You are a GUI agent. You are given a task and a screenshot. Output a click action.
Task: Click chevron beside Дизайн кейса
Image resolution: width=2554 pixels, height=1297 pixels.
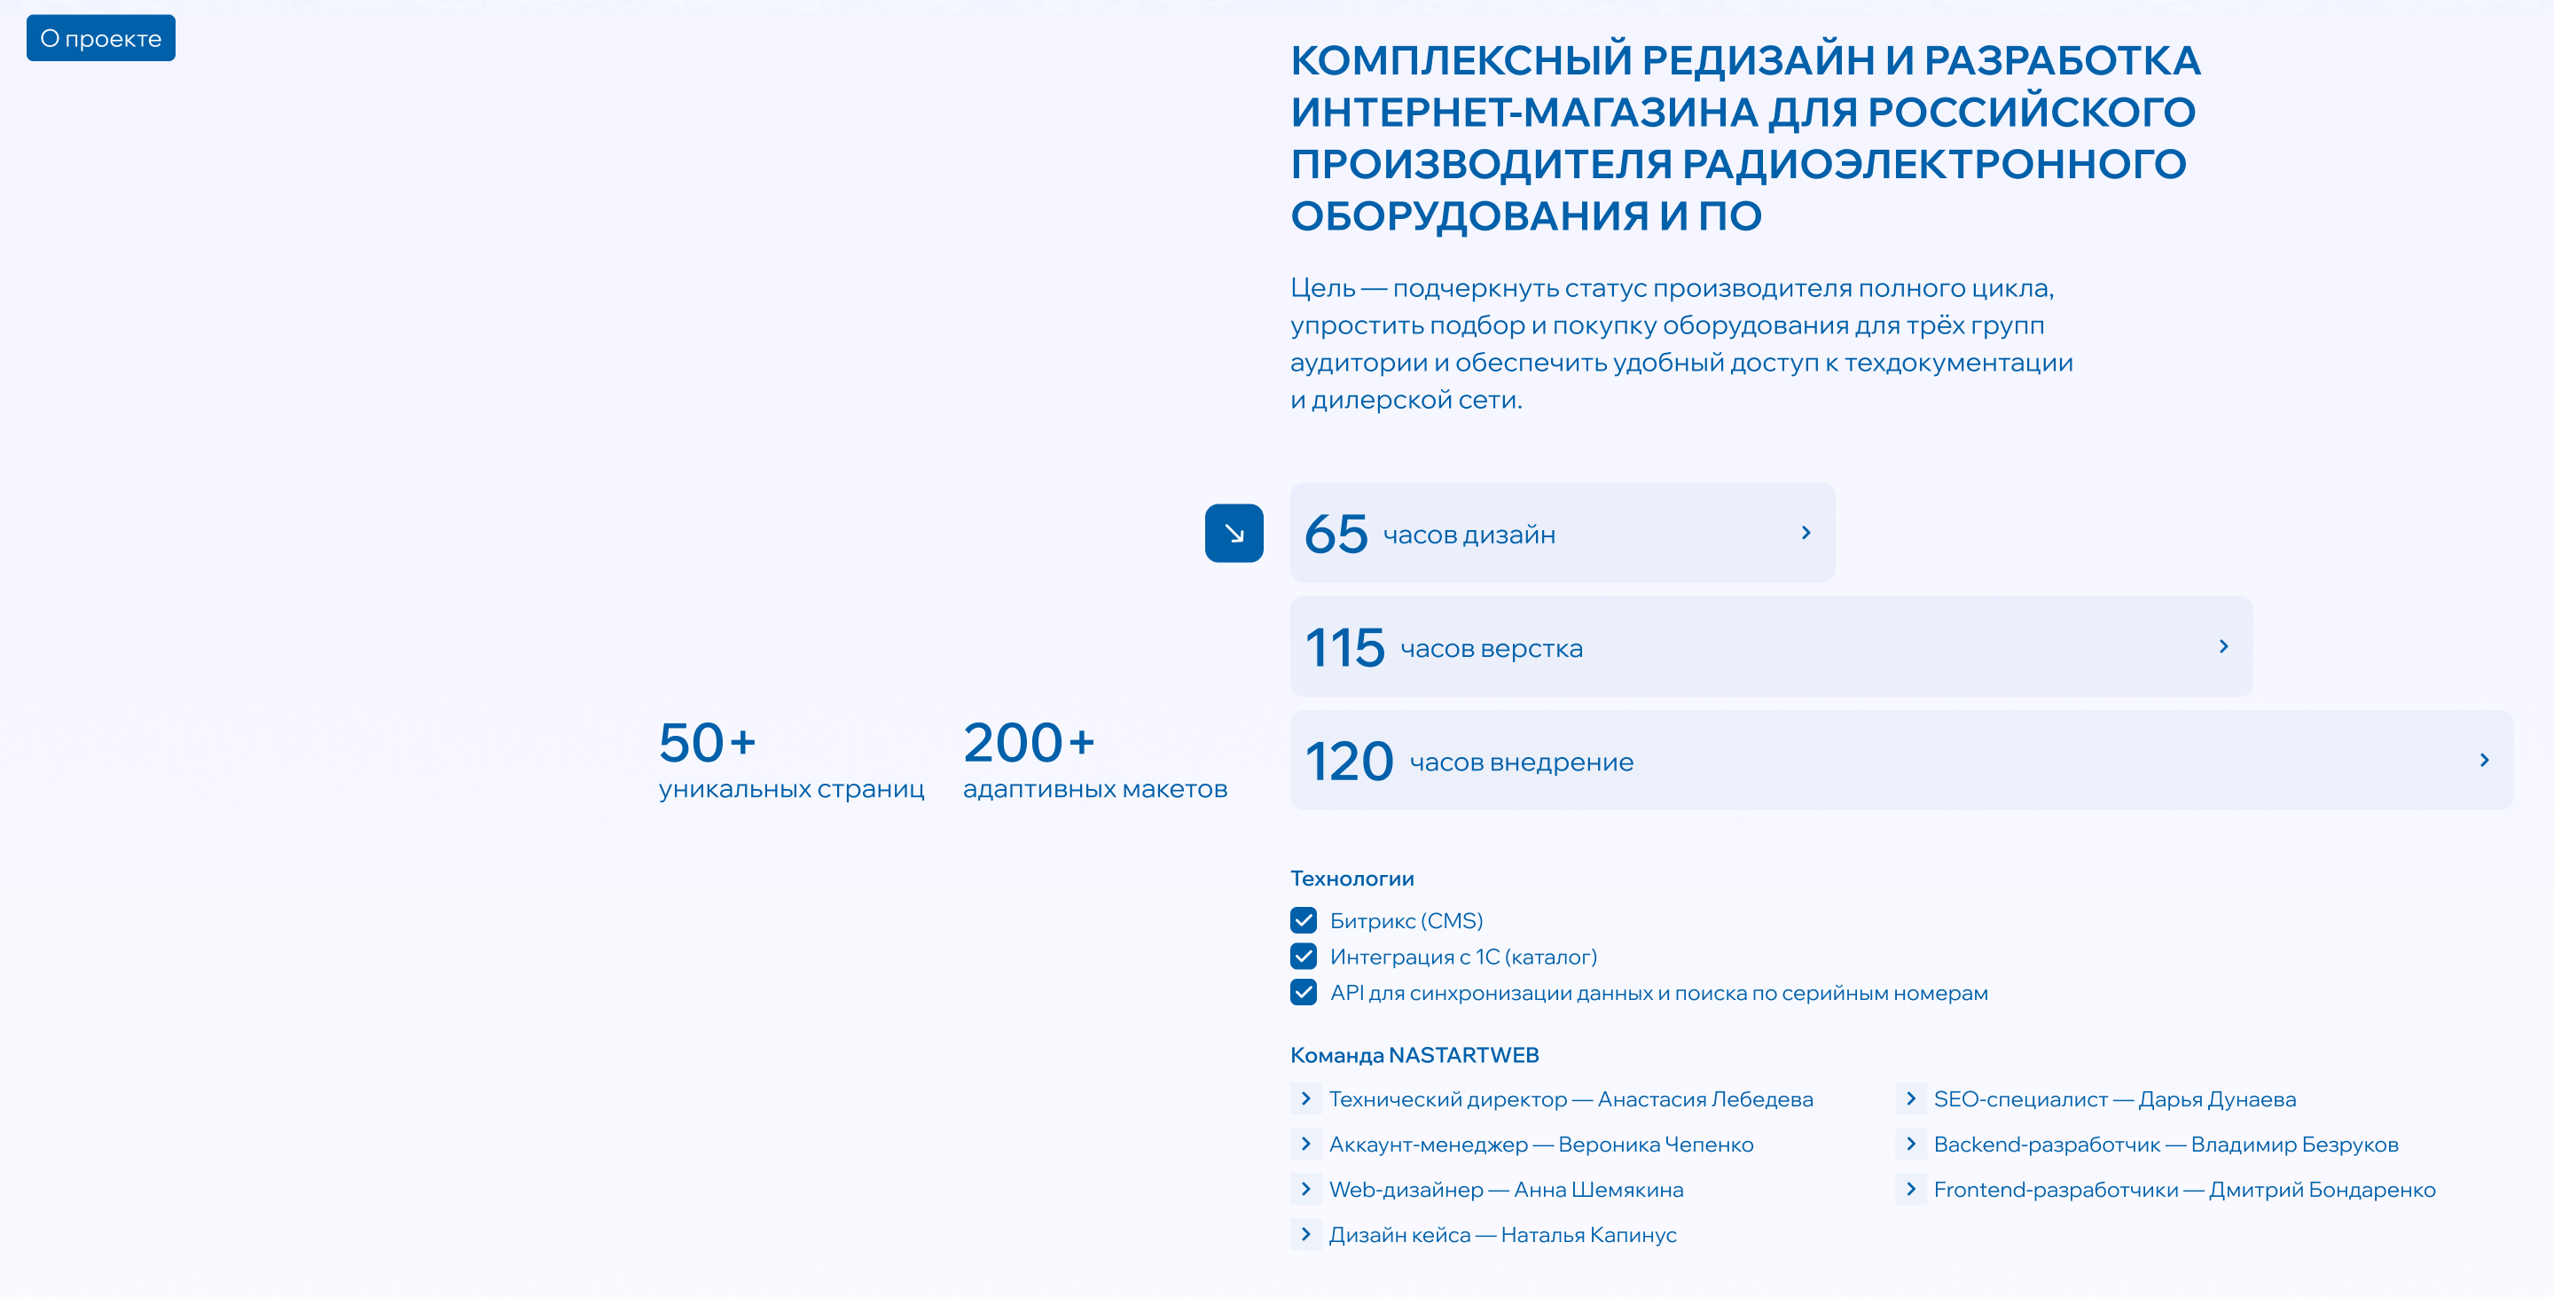click(1304, 1235)
